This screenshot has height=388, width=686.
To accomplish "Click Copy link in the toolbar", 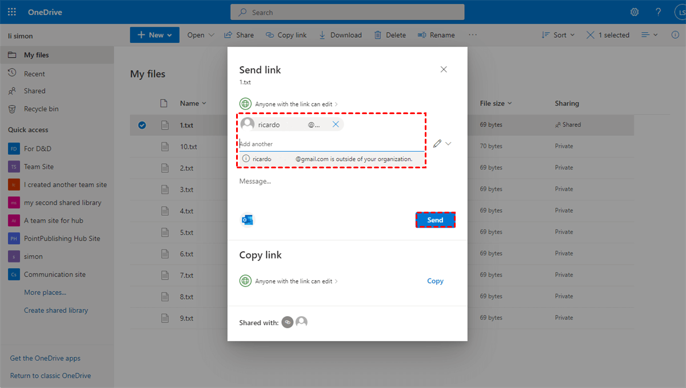I will click(x=286, y=35).
